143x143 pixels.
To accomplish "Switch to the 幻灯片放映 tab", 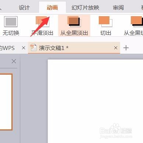I will click(x=86, y=8).
